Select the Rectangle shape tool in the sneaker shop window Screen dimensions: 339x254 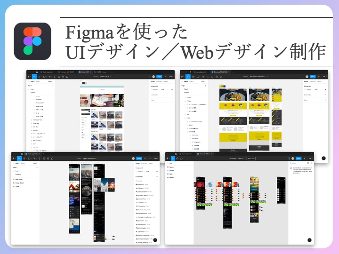[x=45, y=77]
